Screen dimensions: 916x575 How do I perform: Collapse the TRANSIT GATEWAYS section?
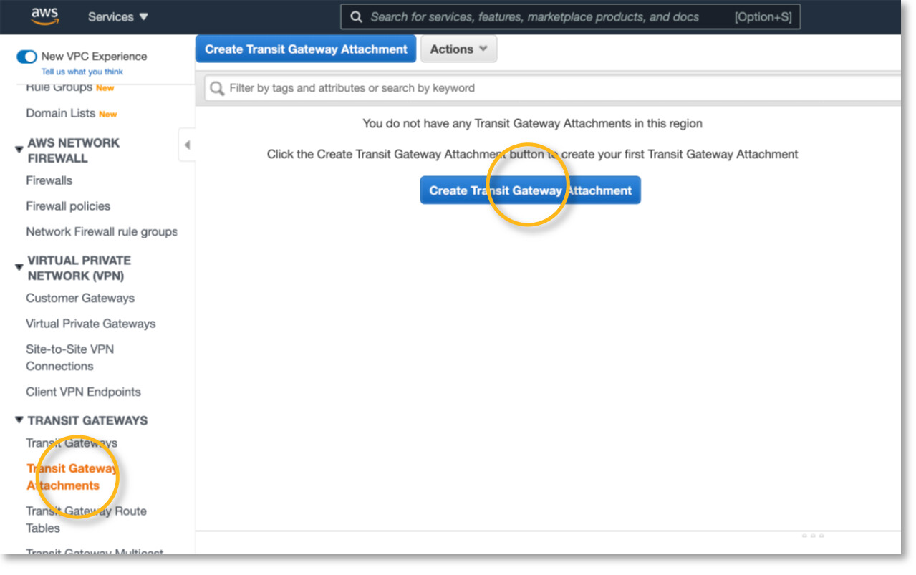tap(19, 420)
